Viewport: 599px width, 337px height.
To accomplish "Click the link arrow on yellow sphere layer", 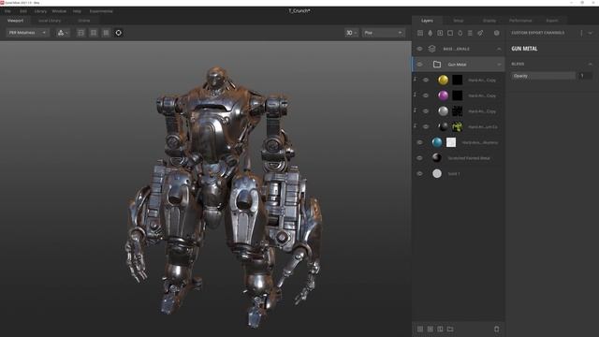I will point(415,79).
